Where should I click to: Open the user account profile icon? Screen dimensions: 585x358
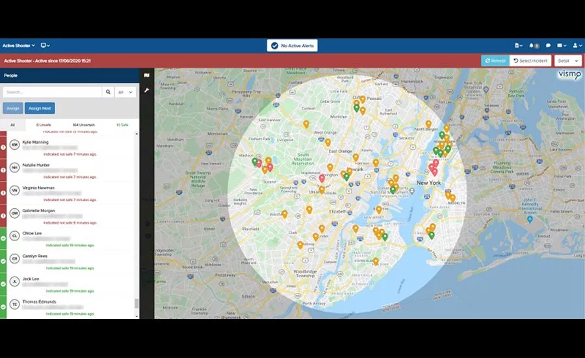pos(576,46)
